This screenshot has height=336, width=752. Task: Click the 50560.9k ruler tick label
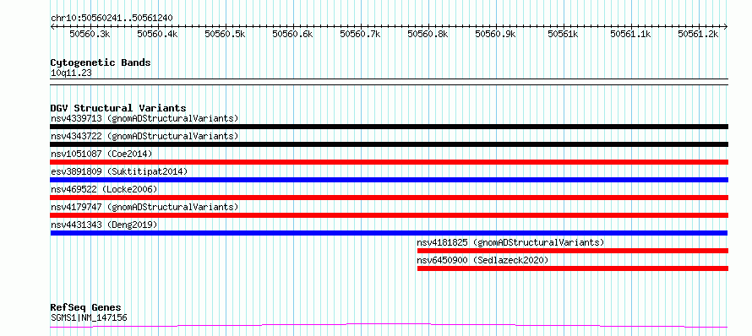pyautogui.click(x=496, y=34)
